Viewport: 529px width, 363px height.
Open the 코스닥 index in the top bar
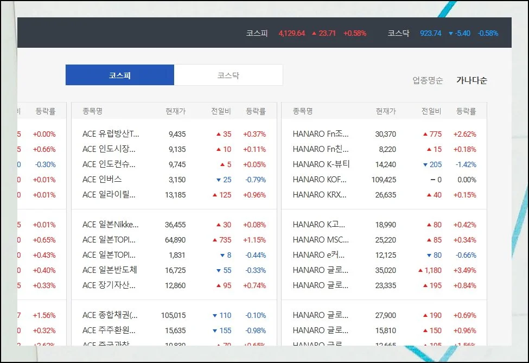[398, 34]
